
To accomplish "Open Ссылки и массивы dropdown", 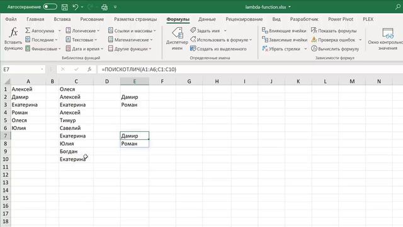I will click(132, 31).
